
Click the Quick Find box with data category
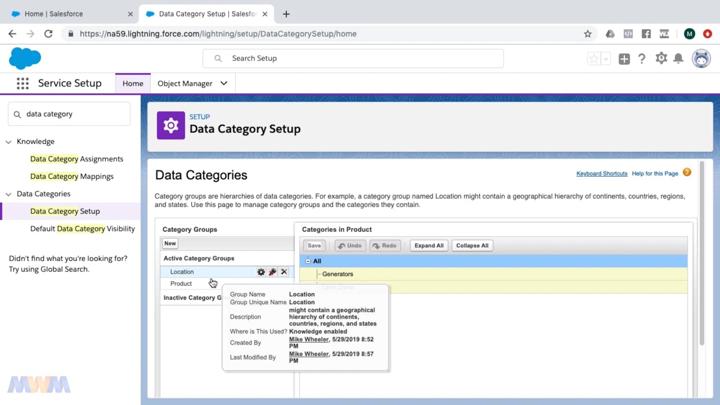pyautogui.click(x=69, y=114)
